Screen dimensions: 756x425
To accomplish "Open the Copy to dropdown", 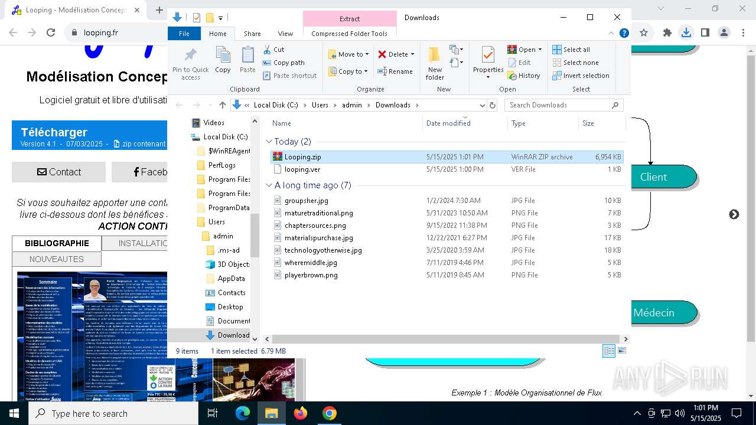I will [x=348, y=71].
